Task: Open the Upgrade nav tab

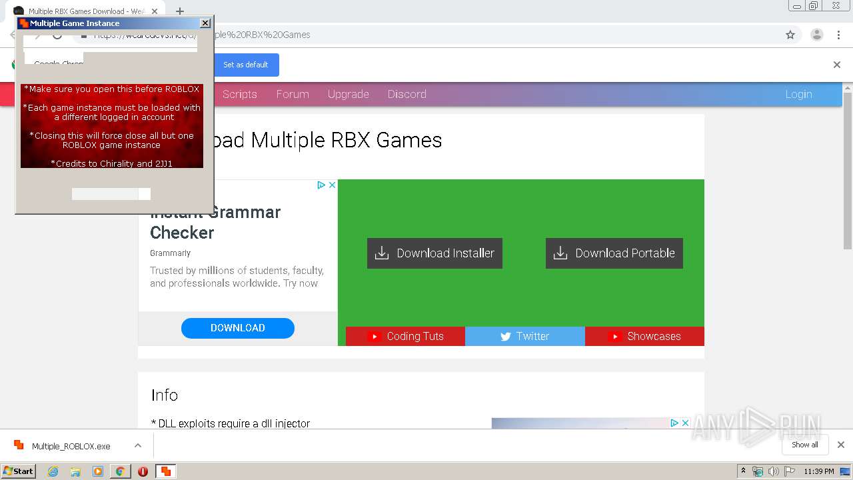Action: coord(348,94)
